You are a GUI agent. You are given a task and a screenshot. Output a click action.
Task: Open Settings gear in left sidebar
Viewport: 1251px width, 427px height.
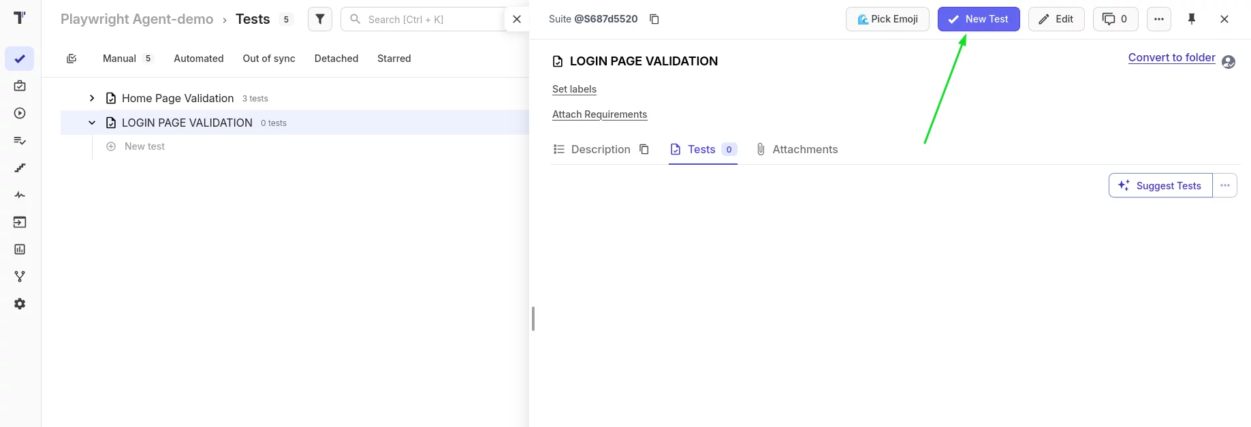pos(20,304)
